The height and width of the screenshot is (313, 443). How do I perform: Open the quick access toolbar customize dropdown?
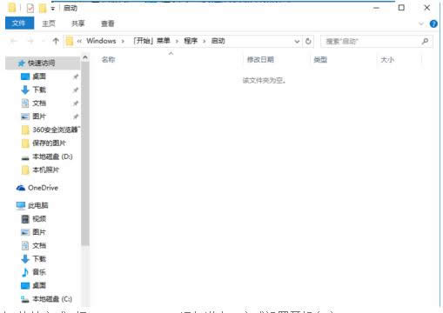click(x=53, y=9)
